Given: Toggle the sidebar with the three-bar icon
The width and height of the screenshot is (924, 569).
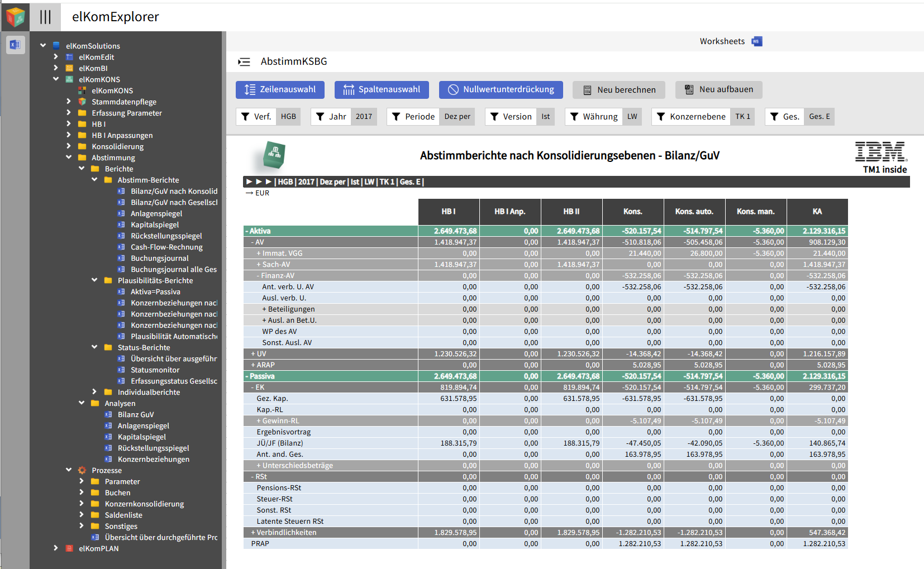Looking at the screenshot, I should [45, 17].
